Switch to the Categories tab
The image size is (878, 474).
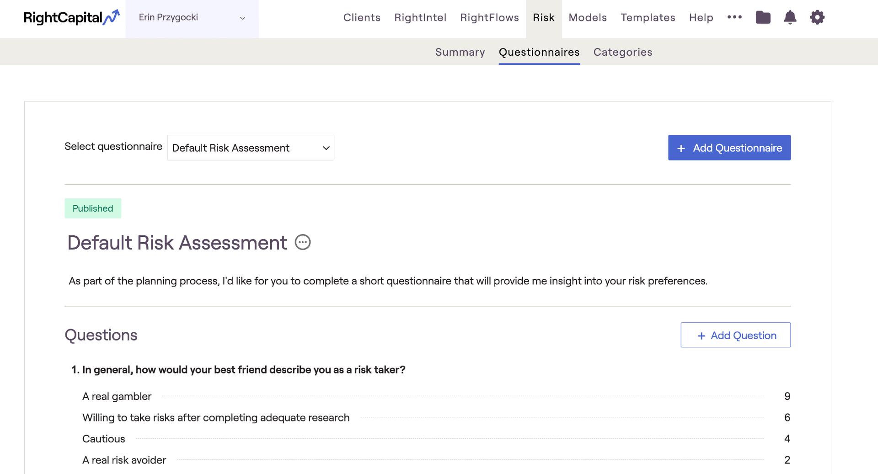[623, 52]
